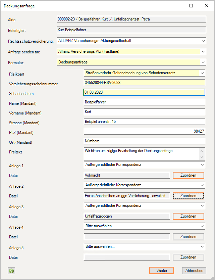This screenshot has height=280, width=215.
Task: Click the empty Datei field under Anlage 4
Action: point(127,237)
